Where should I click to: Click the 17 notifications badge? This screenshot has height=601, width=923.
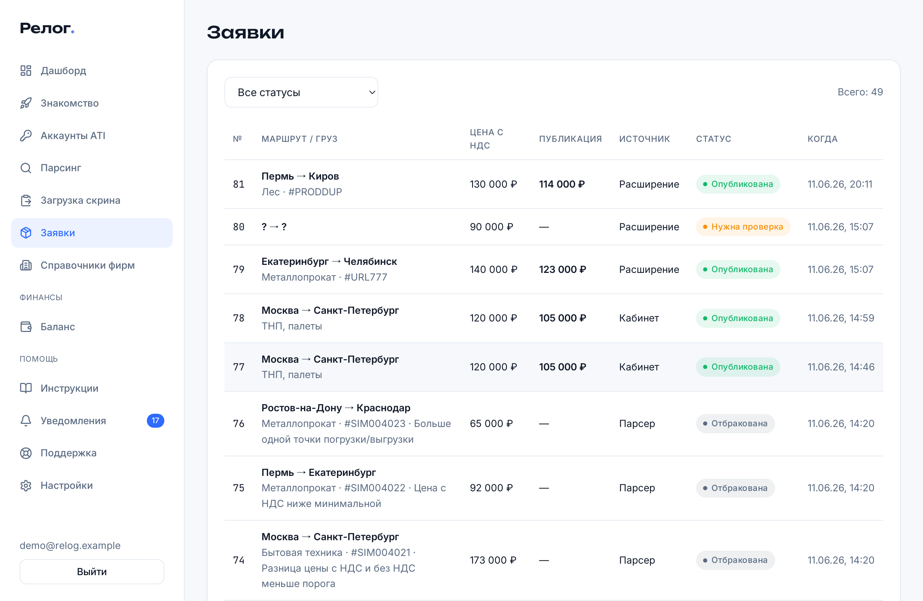point(156,421)
